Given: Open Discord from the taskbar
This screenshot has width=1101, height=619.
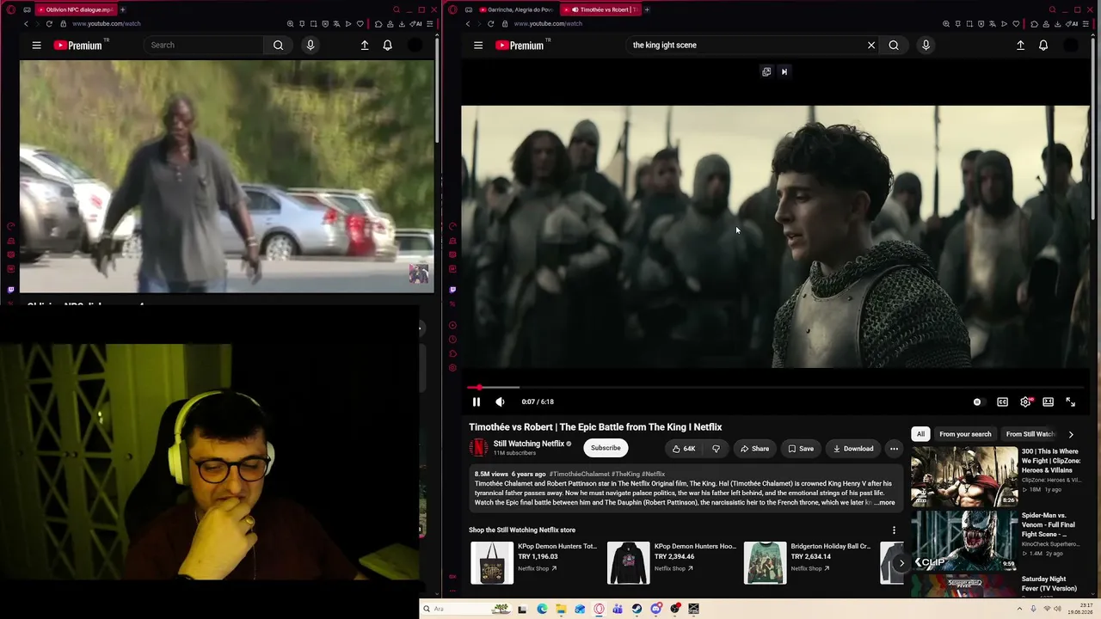Looking at the screenshot, I should click(656, 609).
